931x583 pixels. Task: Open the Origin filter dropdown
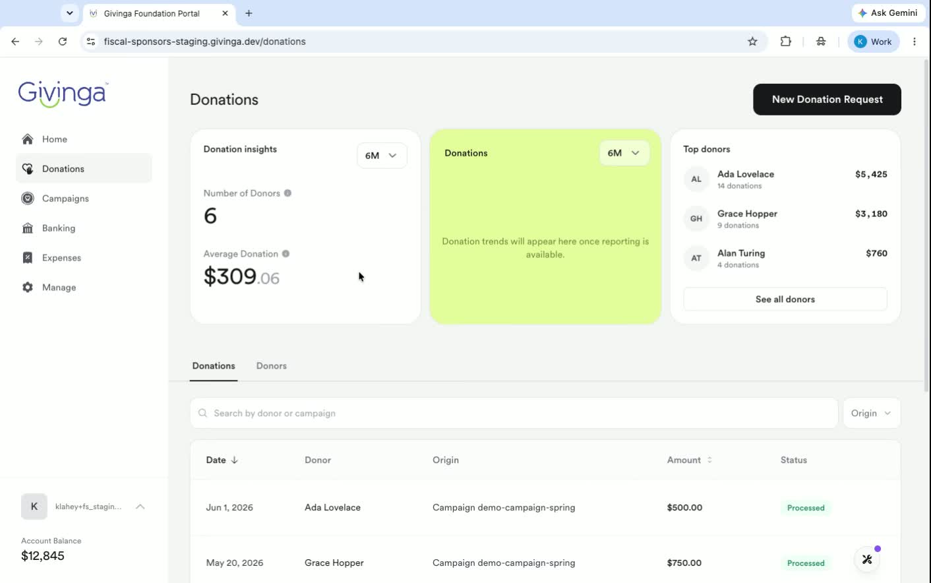(x=872, y=414)
